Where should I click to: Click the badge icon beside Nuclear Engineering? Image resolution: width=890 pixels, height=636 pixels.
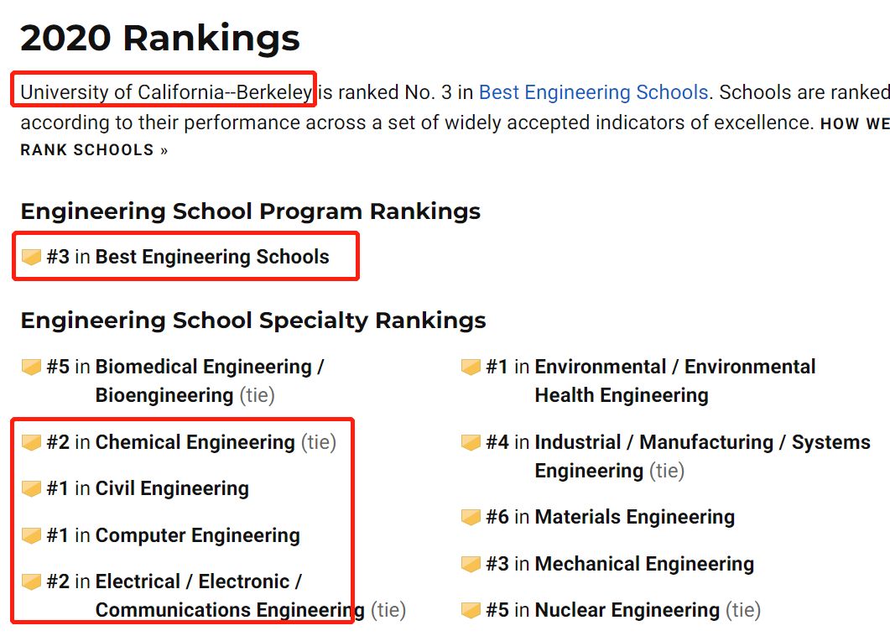(471, 610)
